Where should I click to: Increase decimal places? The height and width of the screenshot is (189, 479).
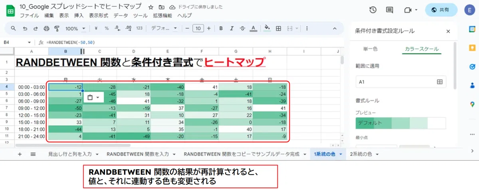[128, 29]
